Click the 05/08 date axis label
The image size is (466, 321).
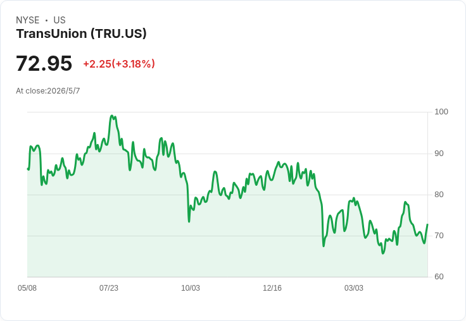(27, 288)
